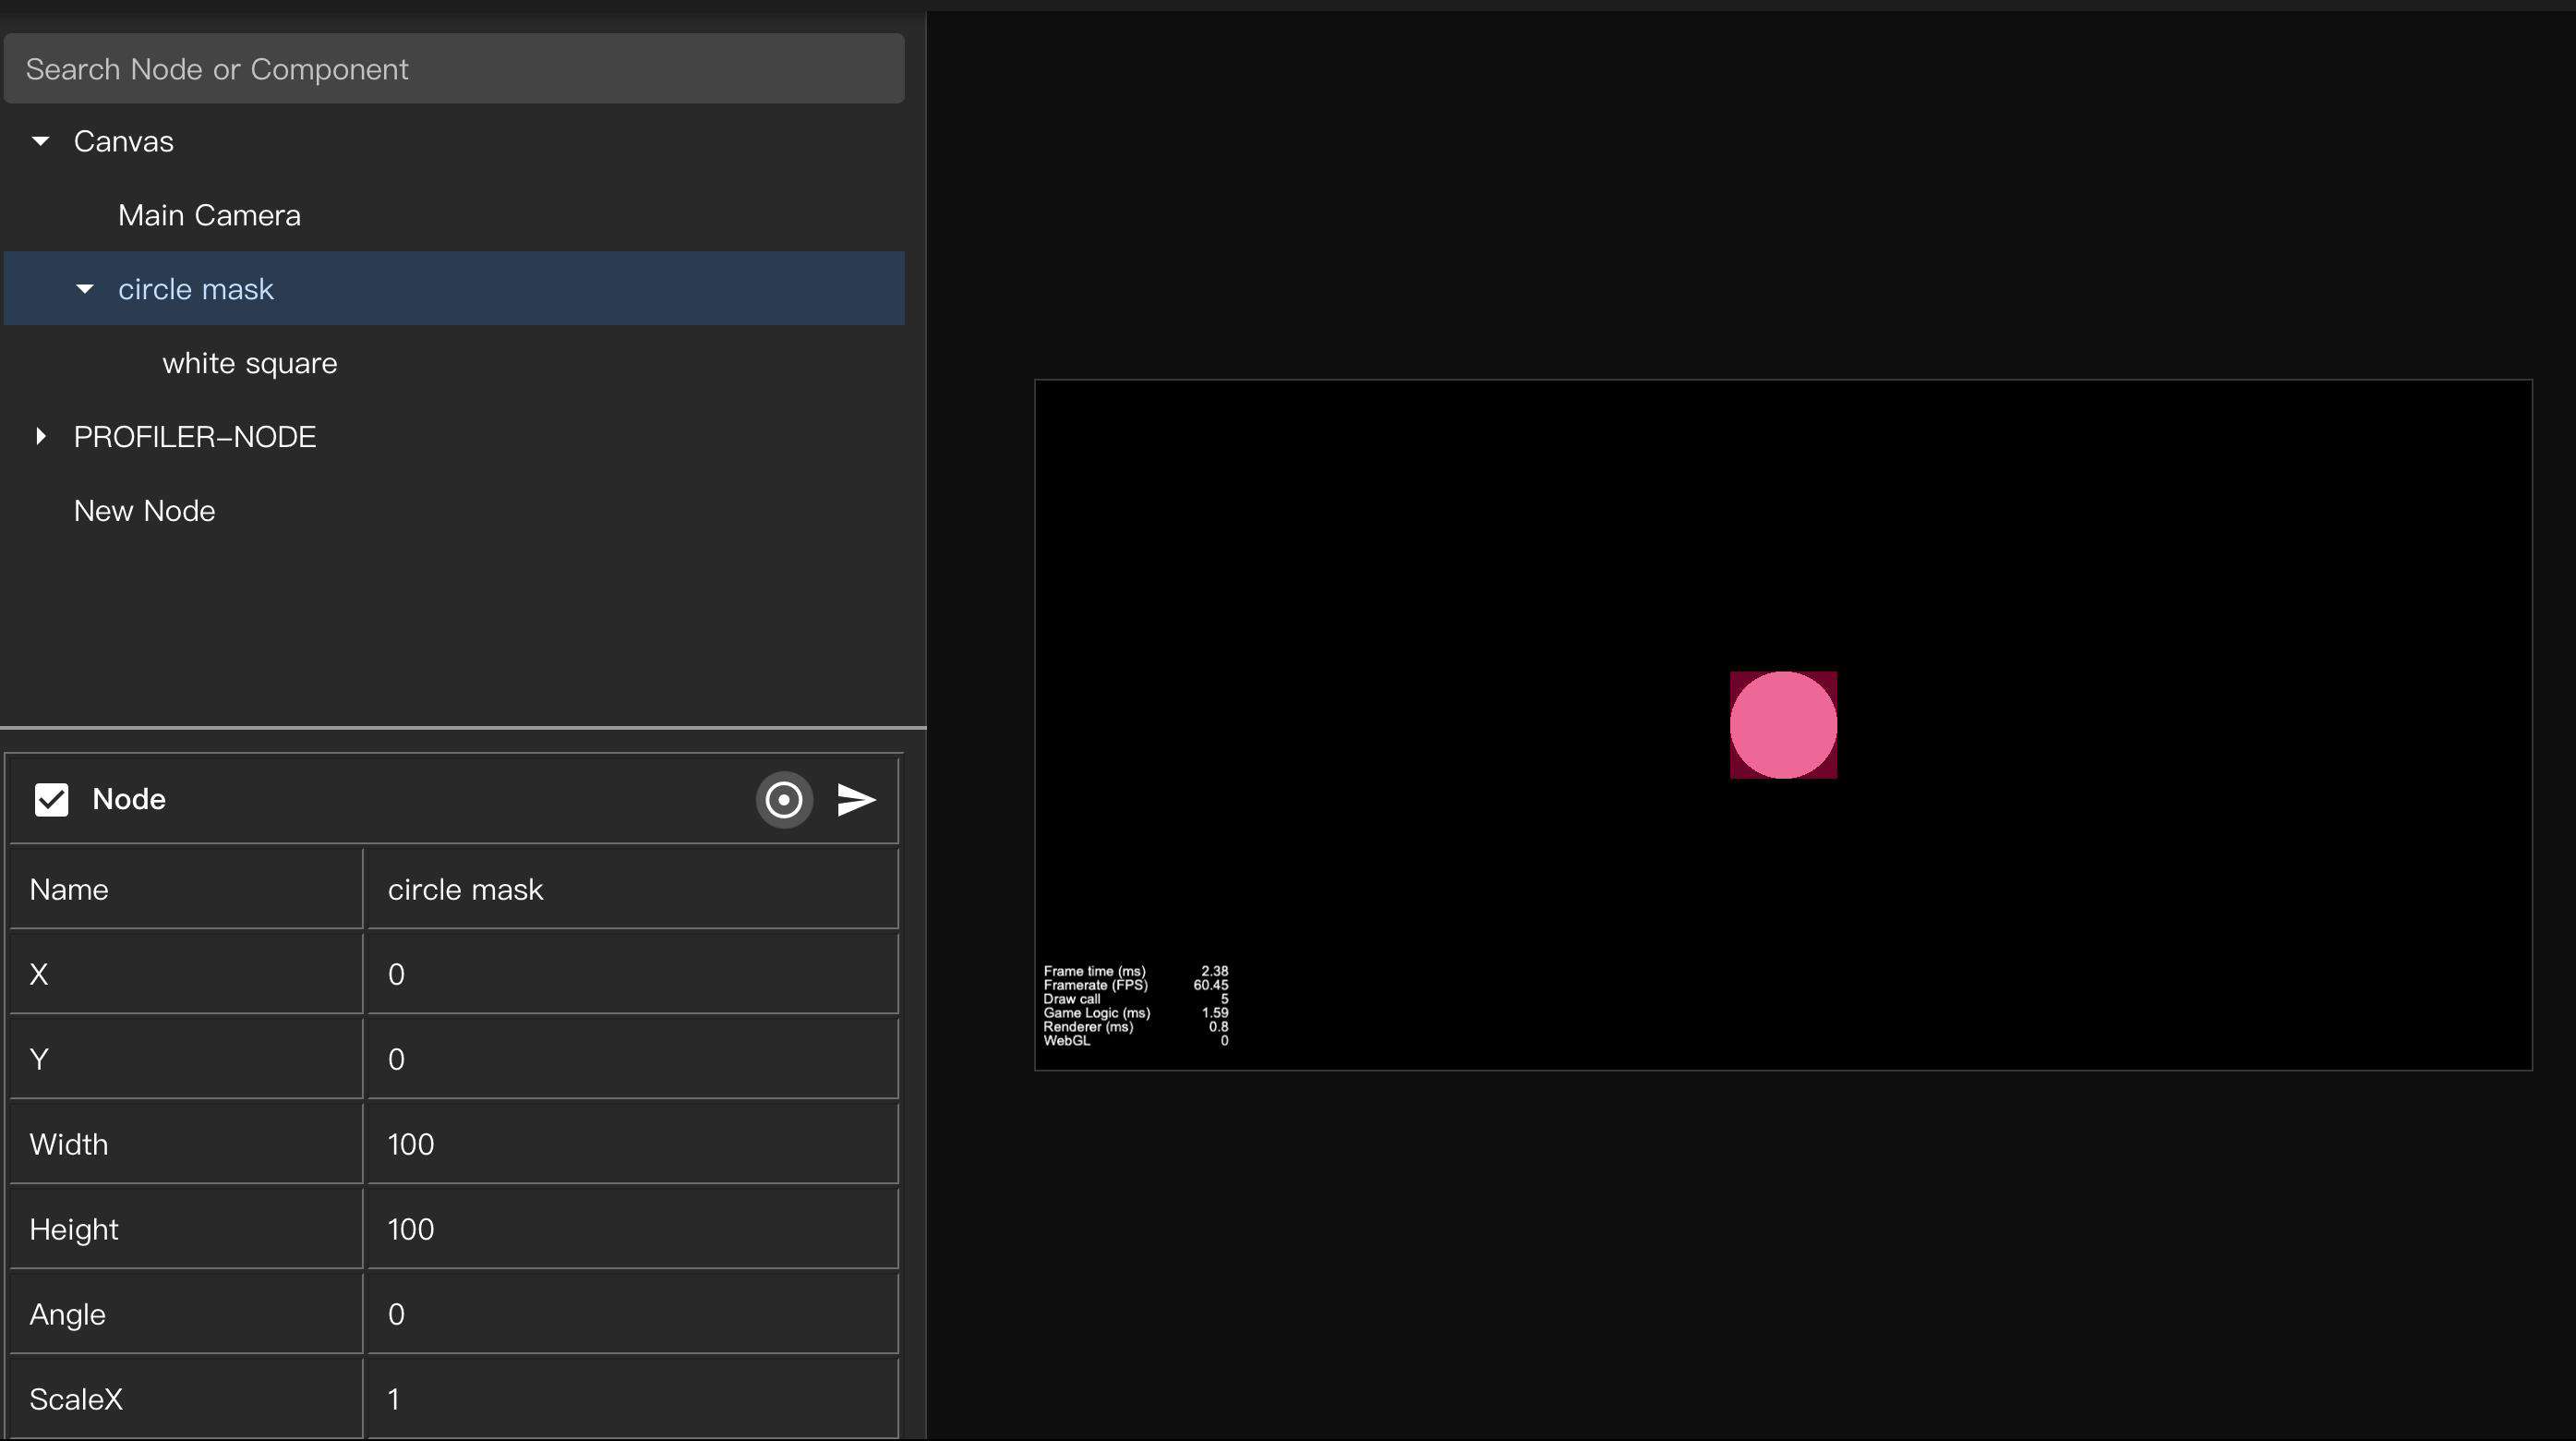The width and height of the screenshot is (2576, 1441).
Task: Select the white square tree item
Action: [x=250, y=363]
